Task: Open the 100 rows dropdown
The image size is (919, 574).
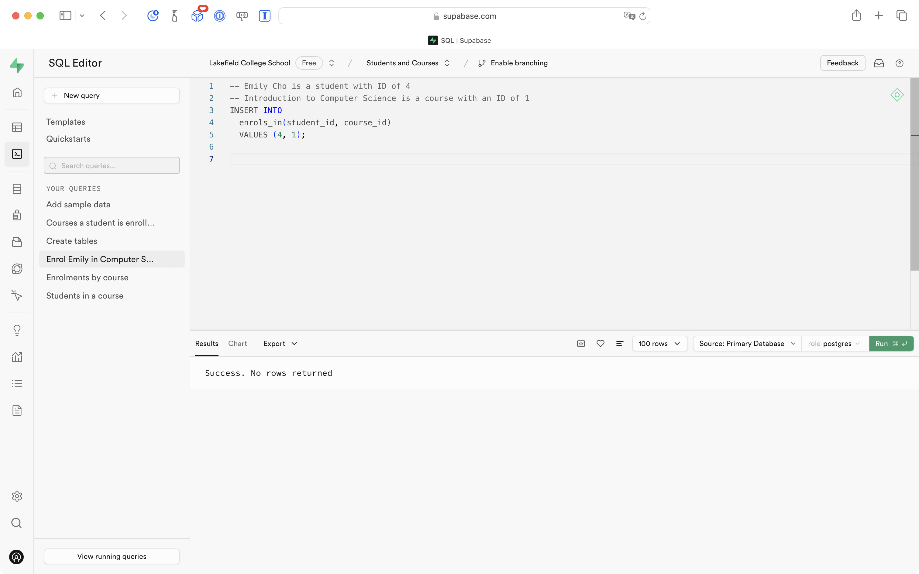Action: click(659, 343)
